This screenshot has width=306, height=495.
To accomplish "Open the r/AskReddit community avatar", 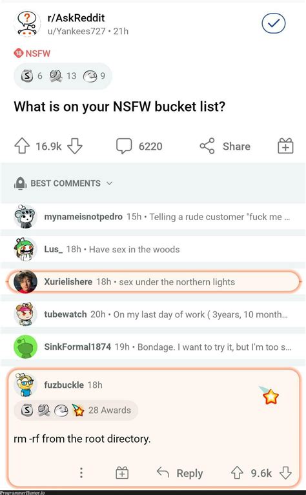I will (x=27, y=24).
